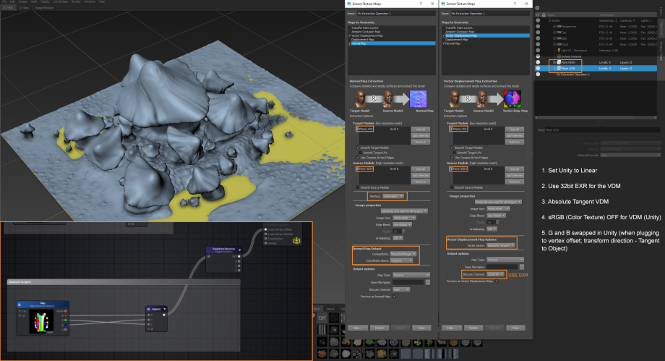This screenshot has height=361, width=665.
Task: Open Bits per Channel dropdown in left dialog
Action: [x=400, y=289]
